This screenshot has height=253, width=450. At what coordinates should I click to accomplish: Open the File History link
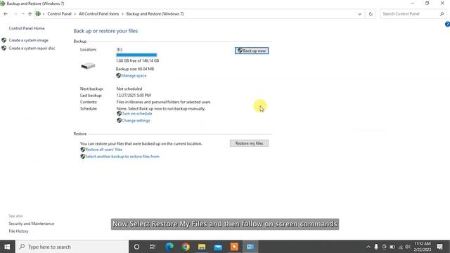18,231
